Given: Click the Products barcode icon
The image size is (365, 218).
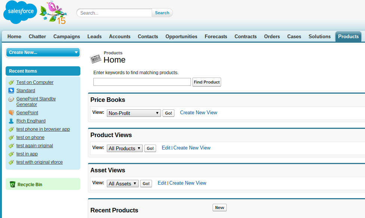Looking at the screenshot, I should 96,58.
